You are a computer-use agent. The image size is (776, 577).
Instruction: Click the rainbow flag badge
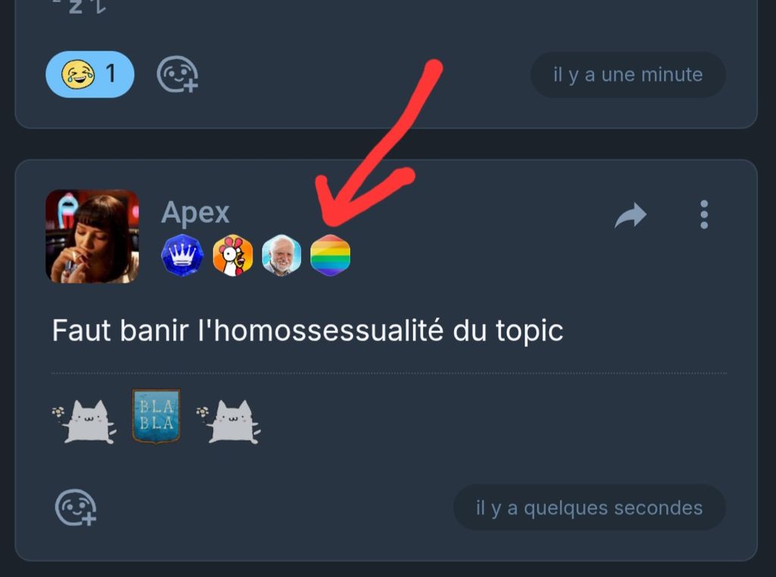tap(330, 255)
